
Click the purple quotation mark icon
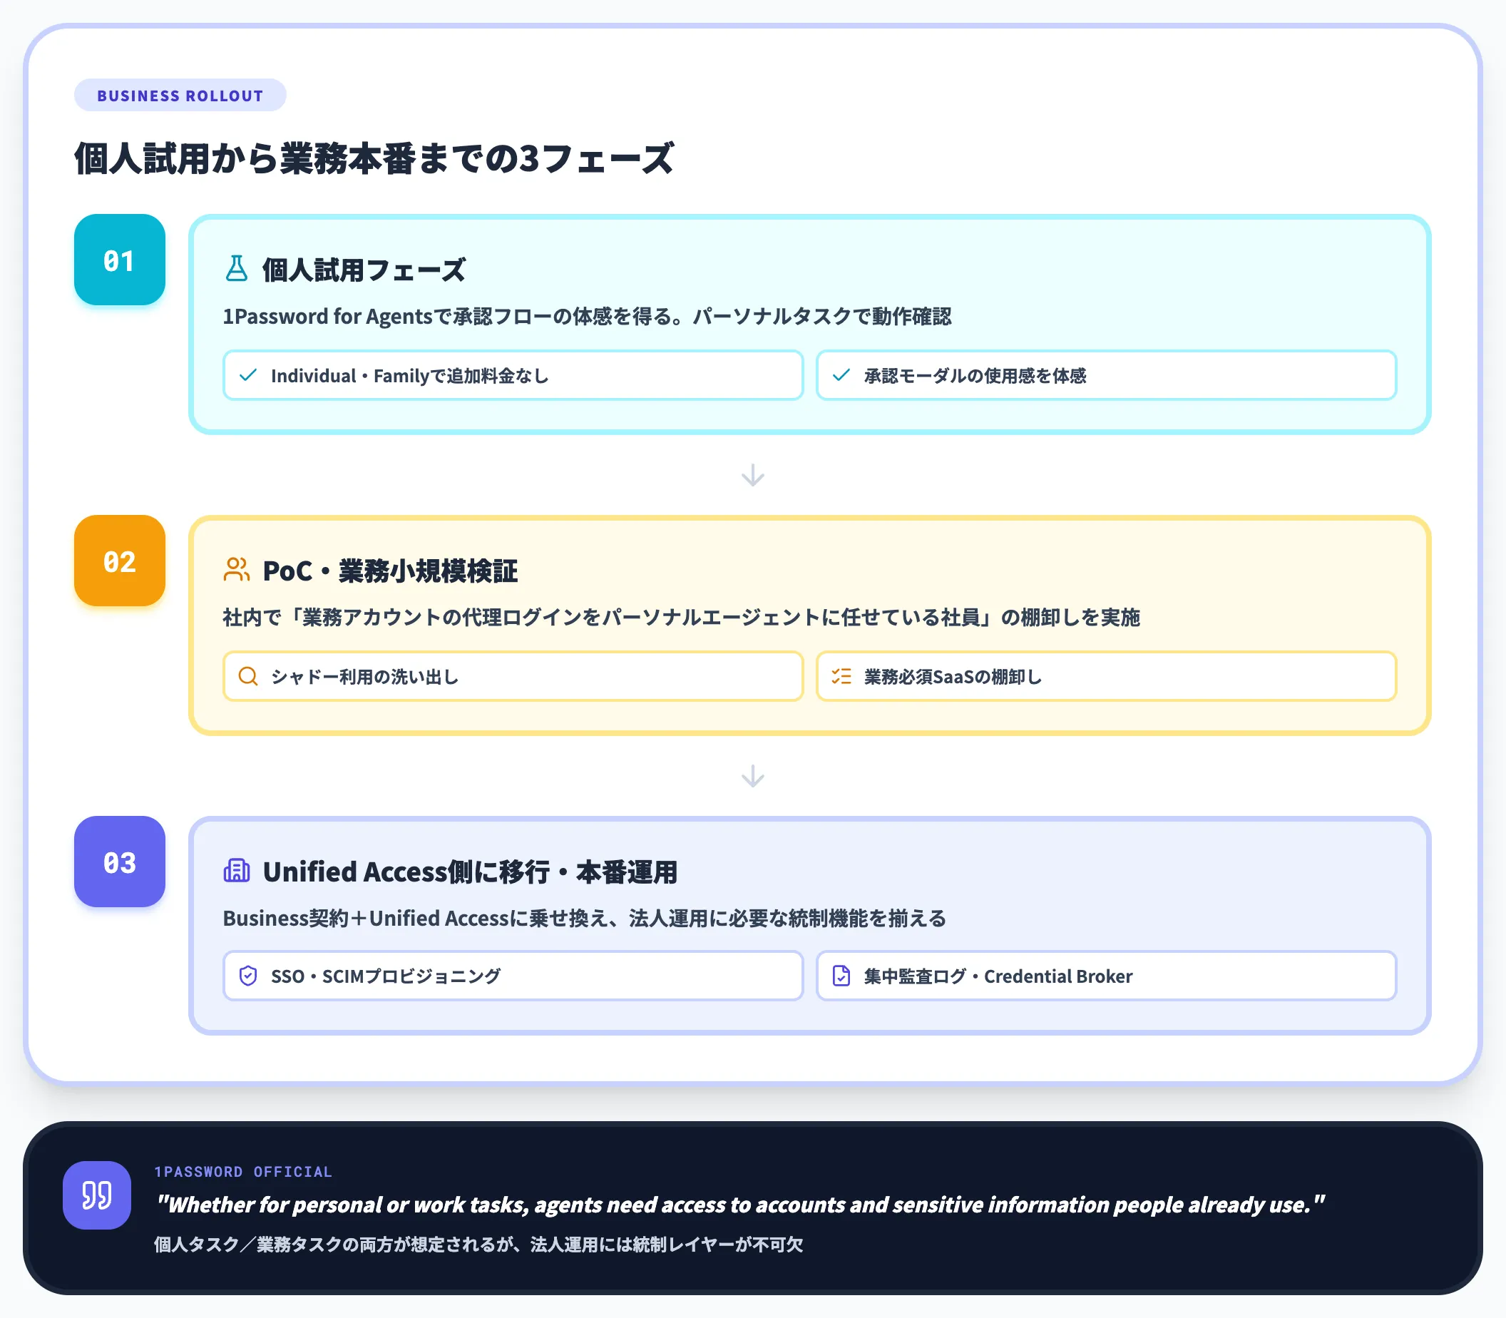(97, 1195)
